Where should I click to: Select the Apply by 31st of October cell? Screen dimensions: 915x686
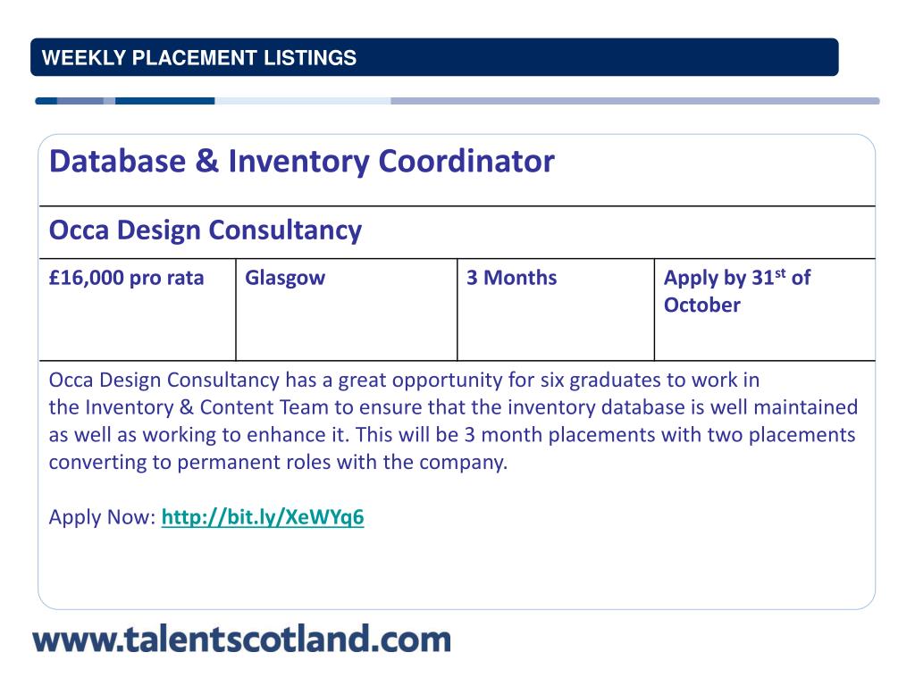pos(765,310)
